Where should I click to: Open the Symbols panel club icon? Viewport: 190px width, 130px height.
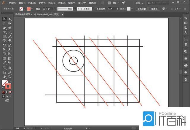point(186,72)
